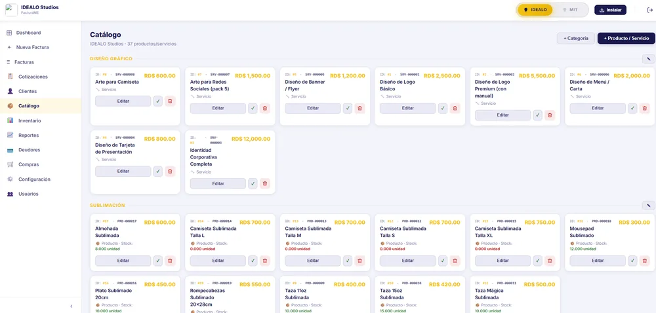Go to Compras section
The image size is (656, 313).
coord(41,164)
